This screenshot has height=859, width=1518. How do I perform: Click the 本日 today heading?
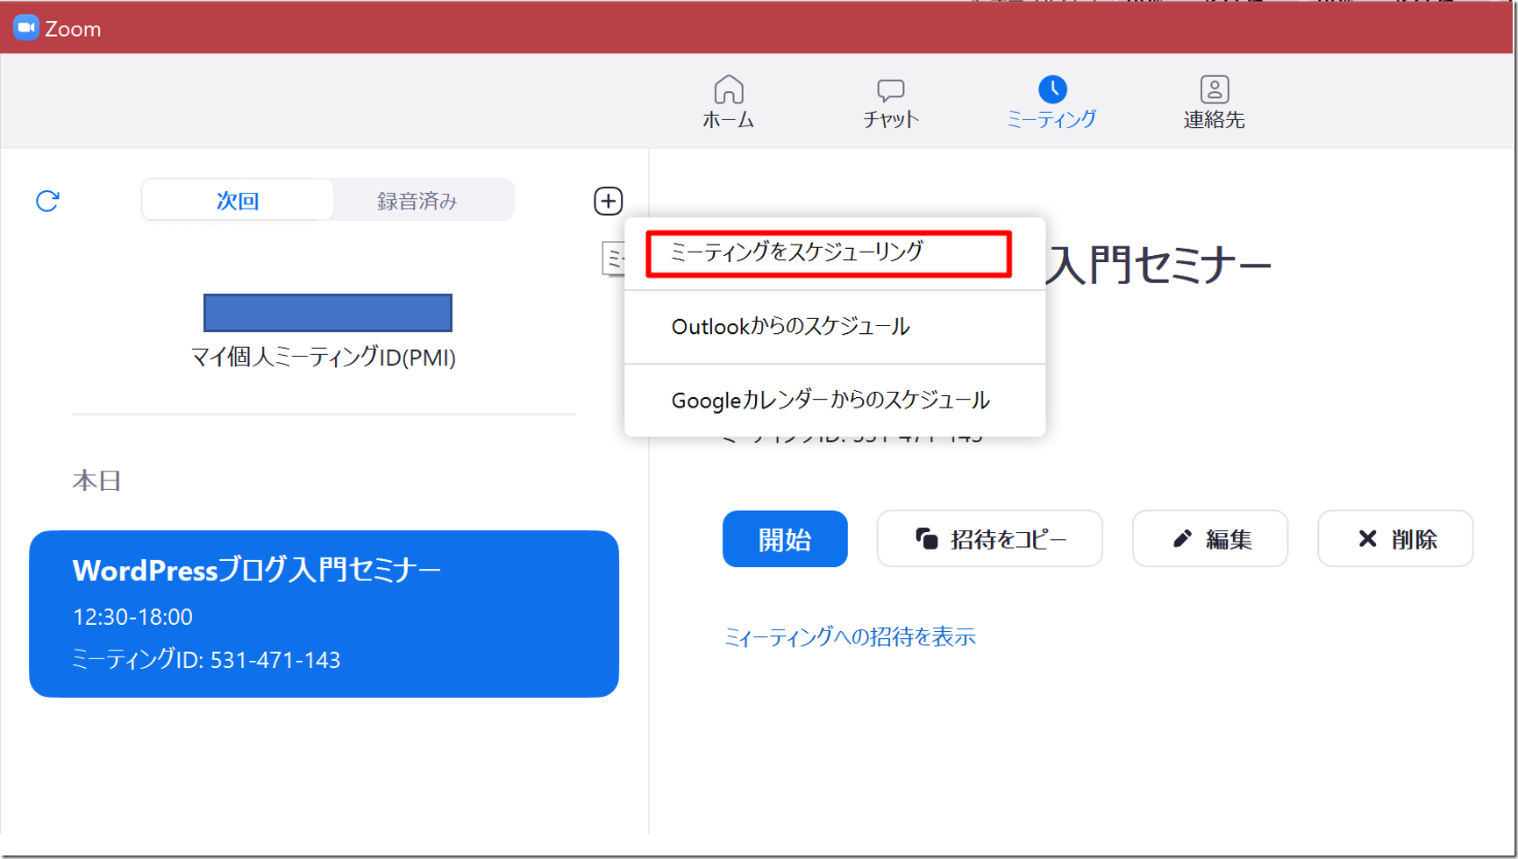[96, 480]
